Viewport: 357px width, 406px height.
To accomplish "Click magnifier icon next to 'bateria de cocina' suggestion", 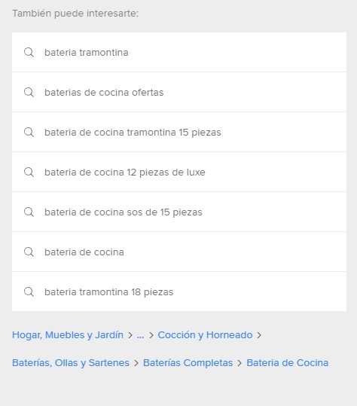I will click(29, 252).
